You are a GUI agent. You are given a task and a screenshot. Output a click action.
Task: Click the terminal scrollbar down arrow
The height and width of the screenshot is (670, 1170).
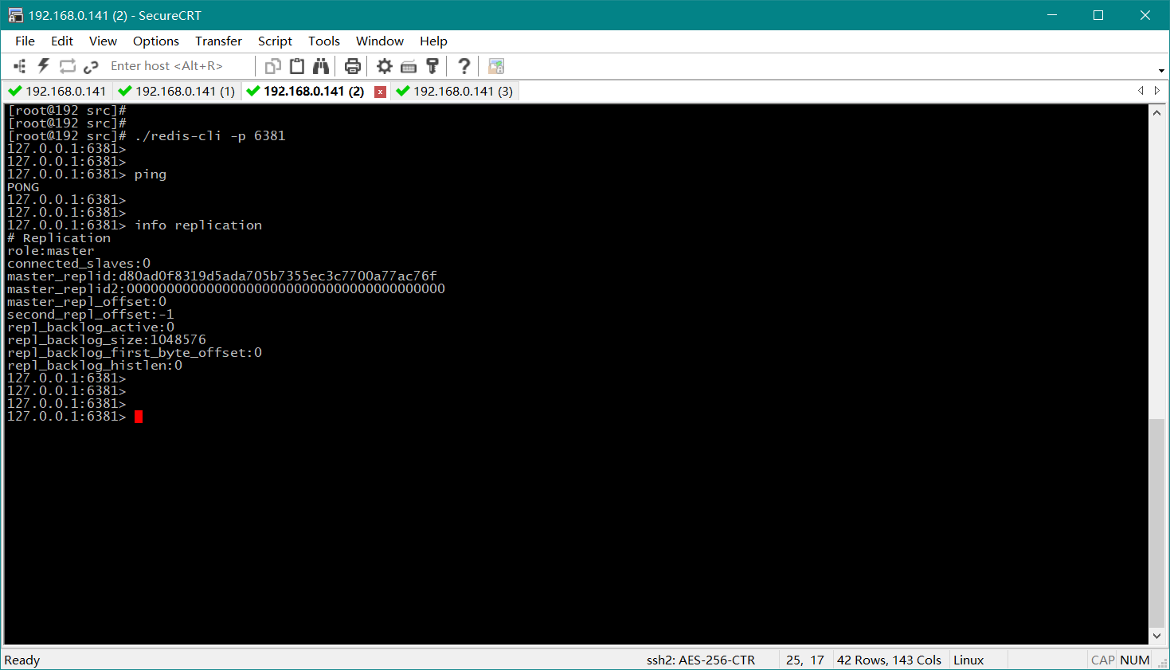[x=1156, y=636]
